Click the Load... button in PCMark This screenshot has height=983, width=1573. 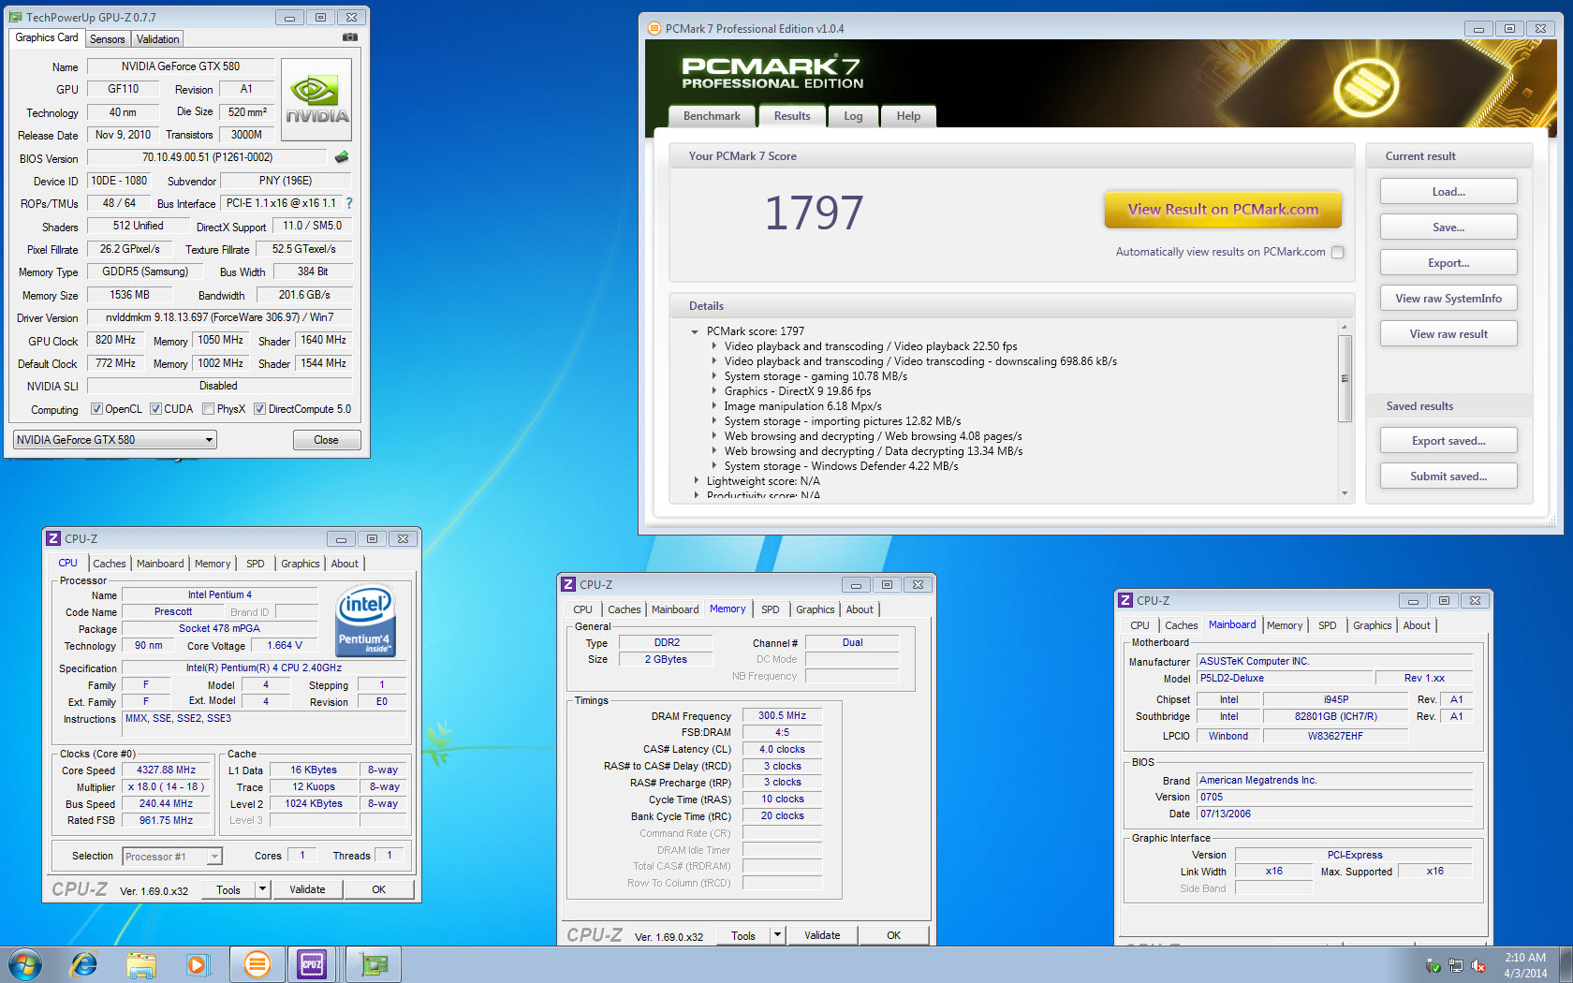[x=1448, y=192]
